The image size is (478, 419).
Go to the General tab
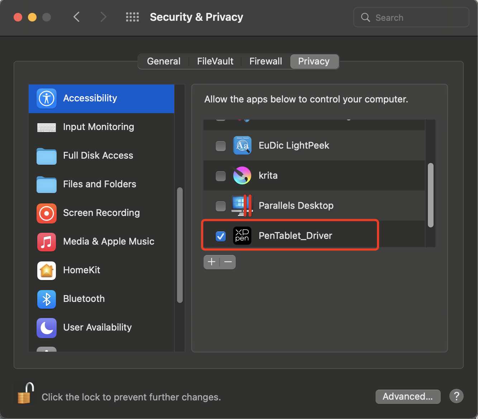pos(163,61)
